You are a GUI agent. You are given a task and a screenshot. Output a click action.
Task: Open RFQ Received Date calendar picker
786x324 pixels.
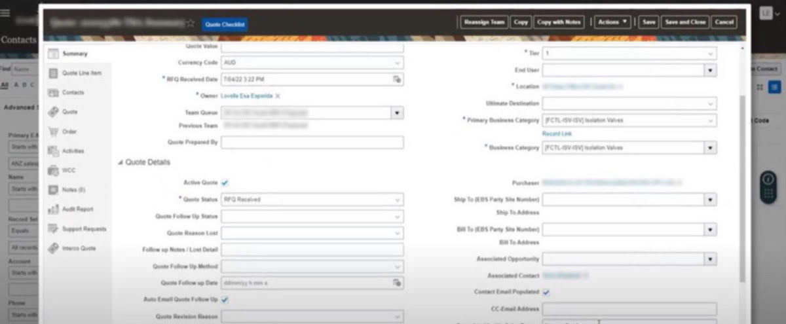[396, 79]
